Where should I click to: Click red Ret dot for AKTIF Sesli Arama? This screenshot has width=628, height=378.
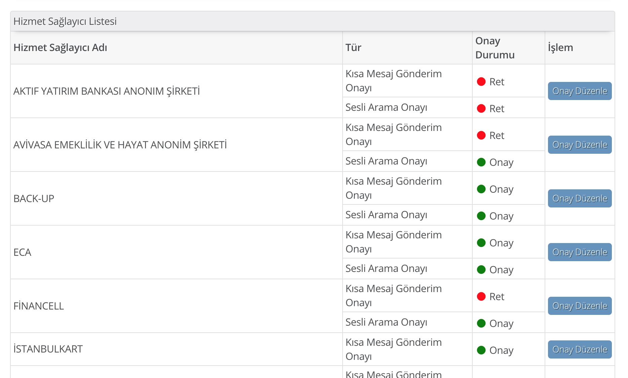coord(481,108)
